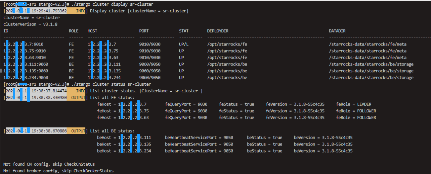Click the ID cell ending in 3.7:9010
Screen dimensions: 431x174
click(23, 44)
